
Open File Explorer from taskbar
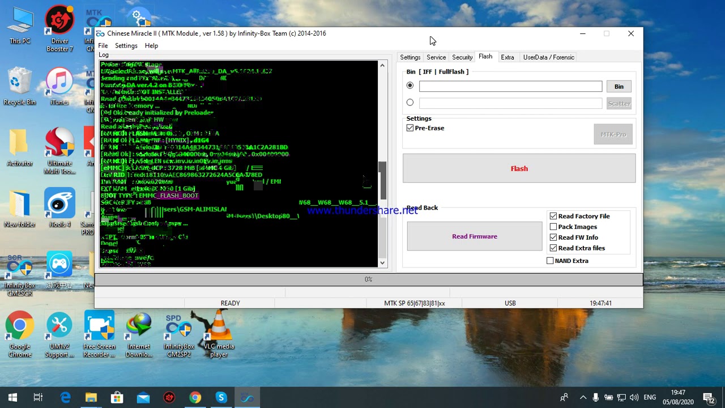tap(91, 397)
